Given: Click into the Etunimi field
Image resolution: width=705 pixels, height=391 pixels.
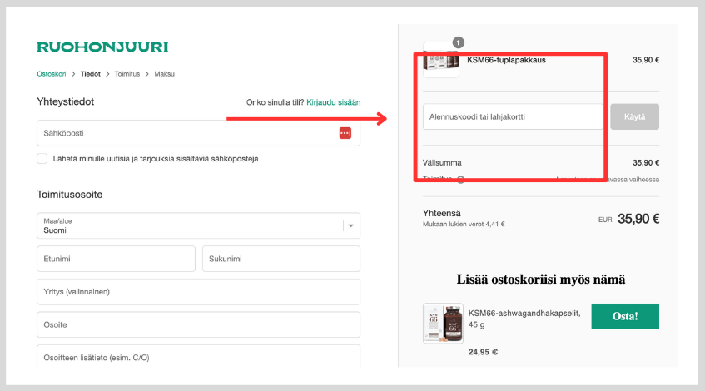Looking at the screenshot, I should pyautogui.click(x=116, y=259).
